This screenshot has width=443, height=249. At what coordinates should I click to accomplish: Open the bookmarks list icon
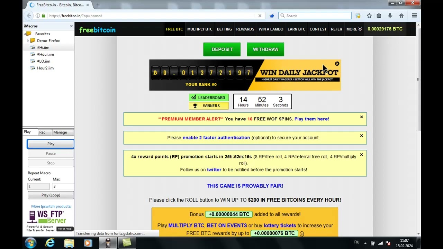(x=379, y=16)
